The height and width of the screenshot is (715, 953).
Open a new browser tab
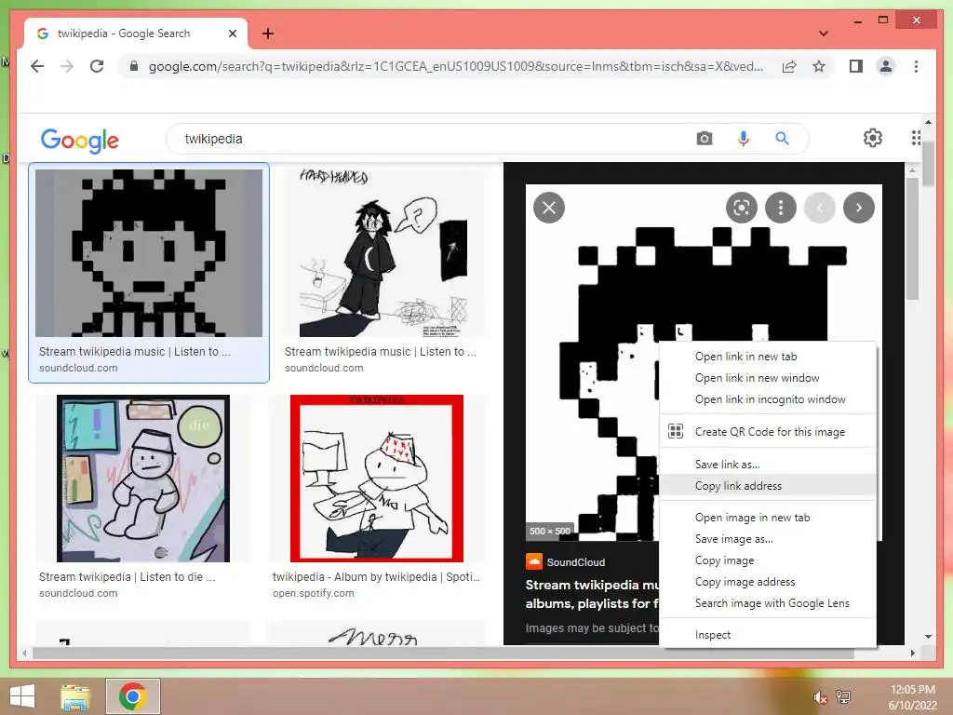click(268, 34)
